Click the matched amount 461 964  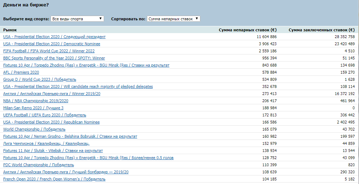coord(348,101)
